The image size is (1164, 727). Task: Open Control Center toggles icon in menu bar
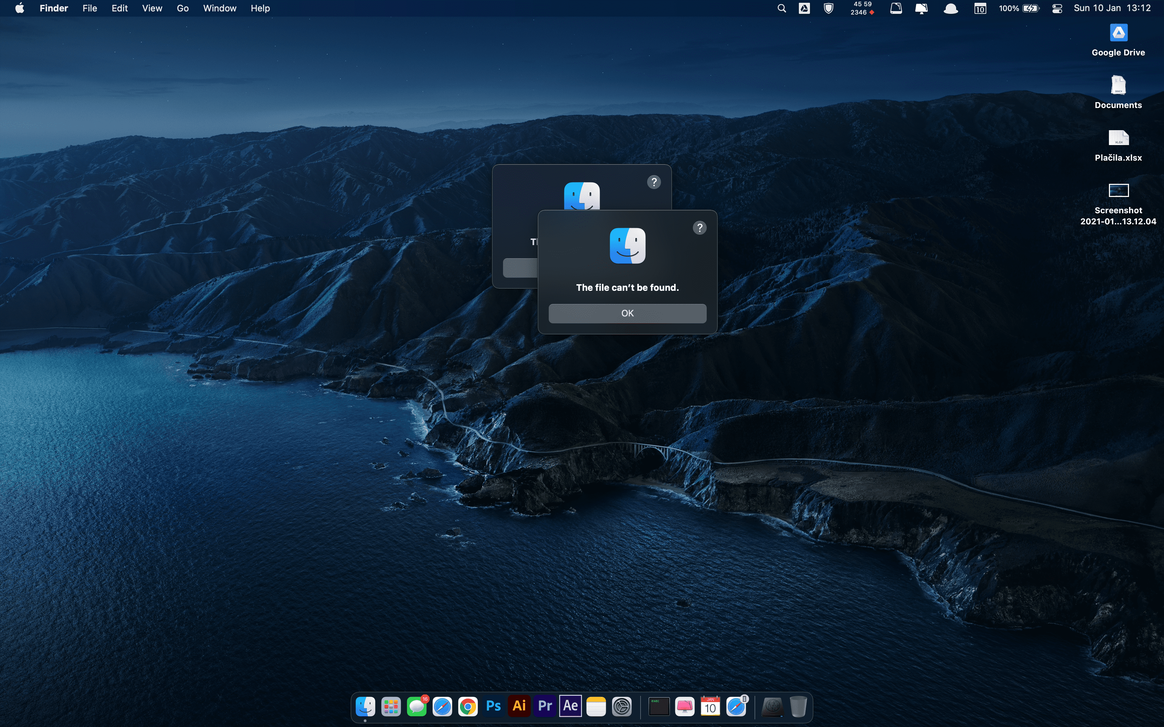tap(1057, 8)
